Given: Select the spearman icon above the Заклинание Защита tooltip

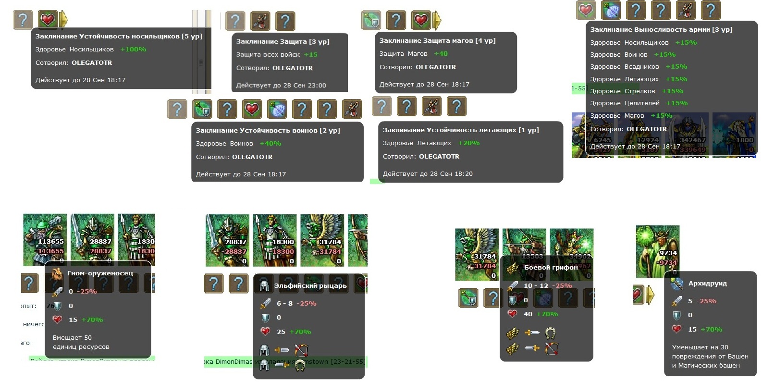Looking at the screenshot, I should pos(260,21).
